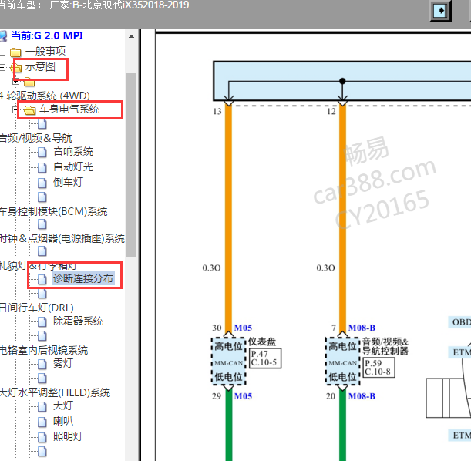Click the M08-B connector label at pin 7
This screenshot has height=461, width=471.
click(x=362, y=328)
